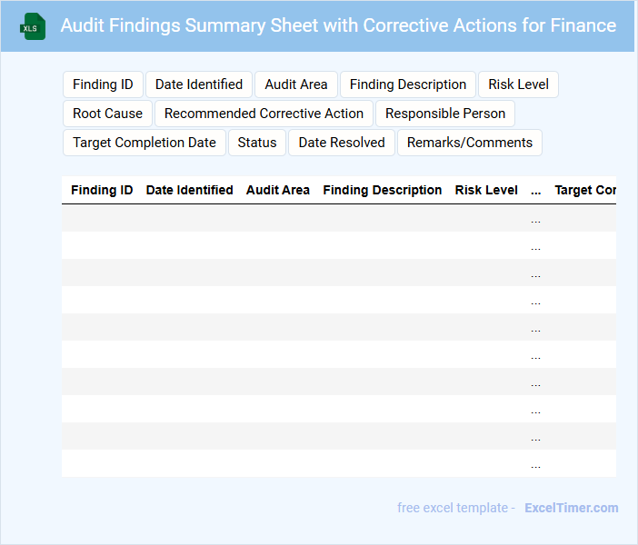Click the Root Cause tag

[x=107, y=114]
